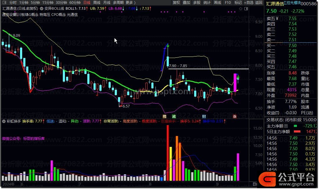Click the 换手 turnover value 7.77%
Image resolution: width=319 pixels, height=189 pixels.
[x=291, y=102]
